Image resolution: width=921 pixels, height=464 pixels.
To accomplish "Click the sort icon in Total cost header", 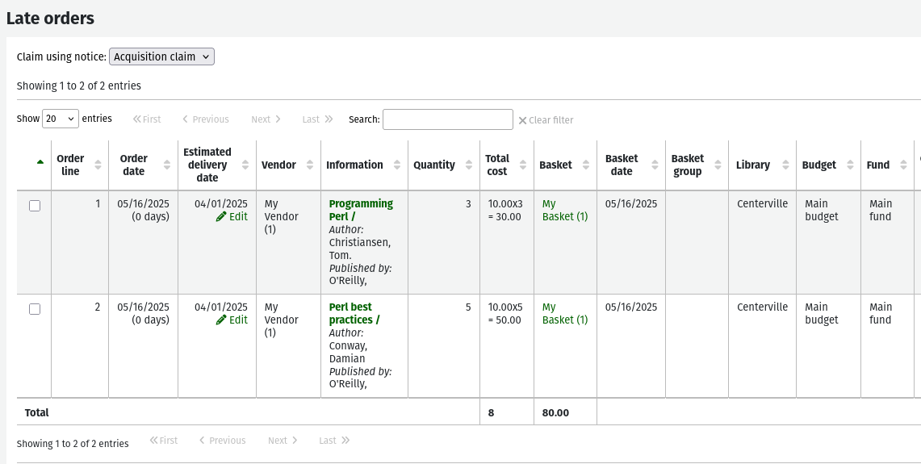I will [523, 165].
